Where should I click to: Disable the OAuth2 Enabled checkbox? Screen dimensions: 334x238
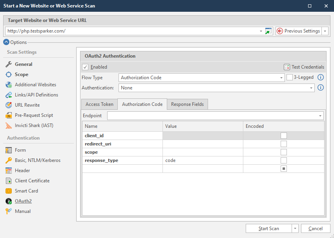coord(86,67)
